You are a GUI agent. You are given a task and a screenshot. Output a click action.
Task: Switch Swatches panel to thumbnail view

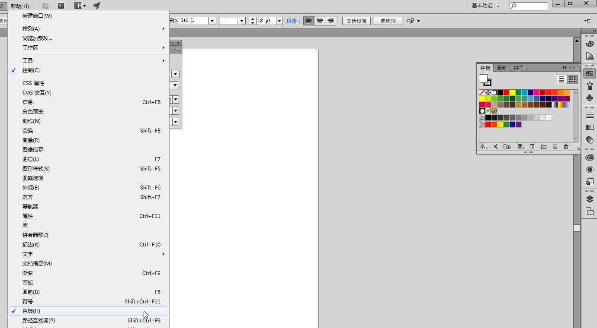click(x=572, y=79)
